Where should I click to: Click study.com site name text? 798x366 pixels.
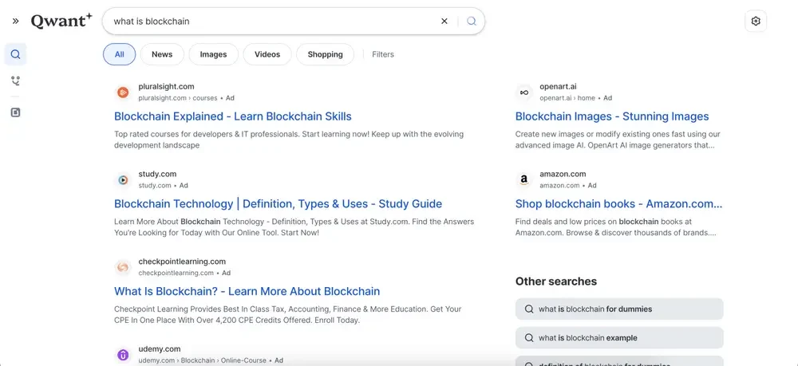(157, 174)
